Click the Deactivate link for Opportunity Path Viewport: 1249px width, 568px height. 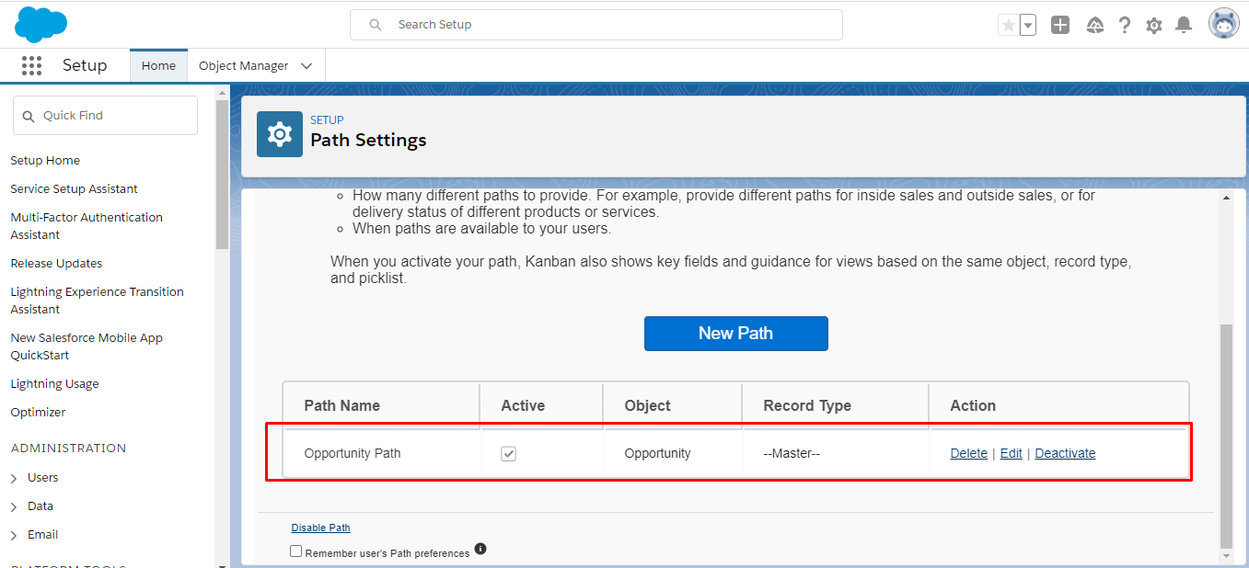[x=1065, y=453]
